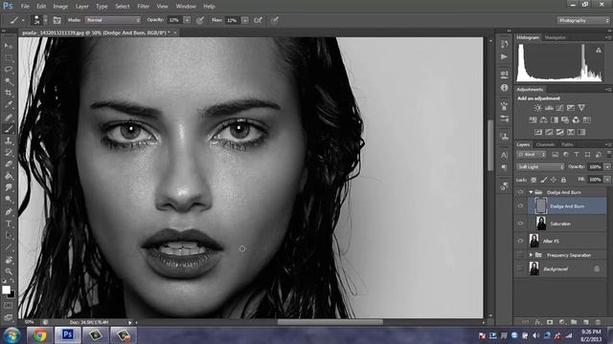Open the brush Flow slider dropdown
The height and width of the screenshot is (344, 613).
click(x=245, y=20)
